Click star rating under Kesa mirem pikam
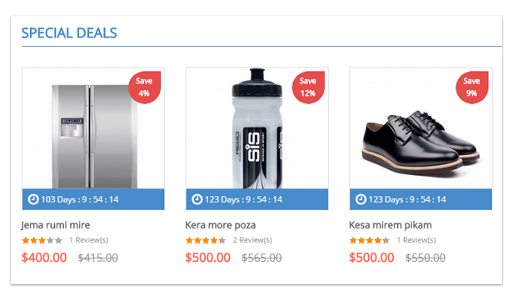 pos(370,241)
